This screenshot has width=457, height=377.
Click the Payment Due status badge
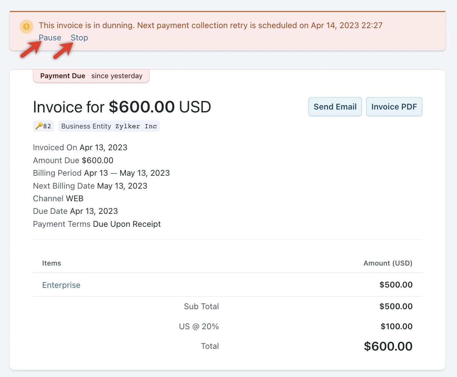pyautogui.click(x=91, y=76)
